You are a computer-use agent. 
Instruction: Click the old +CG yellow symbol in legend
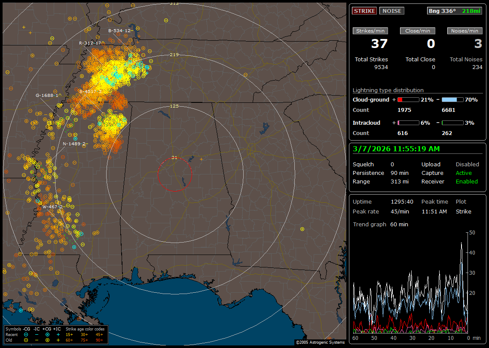[47, 340]
